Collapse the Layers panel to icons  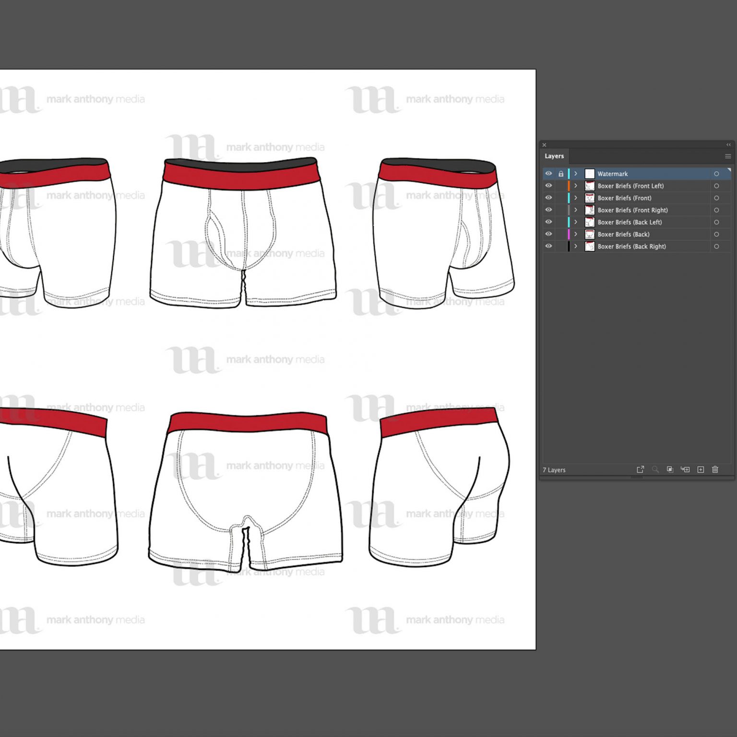point(728,144)
